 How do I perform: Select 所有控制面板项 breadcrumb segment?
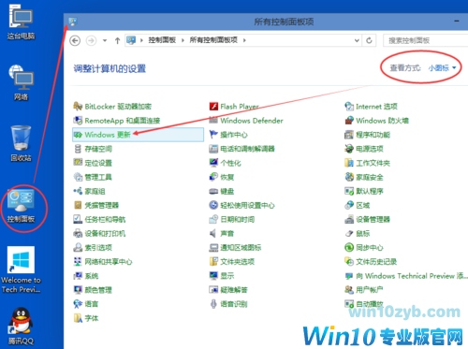coord(213,40)
